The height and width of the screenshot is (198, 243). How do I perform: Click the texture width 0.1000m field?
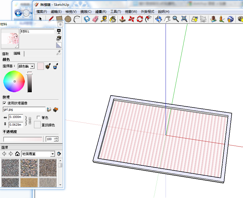[16, 117]
